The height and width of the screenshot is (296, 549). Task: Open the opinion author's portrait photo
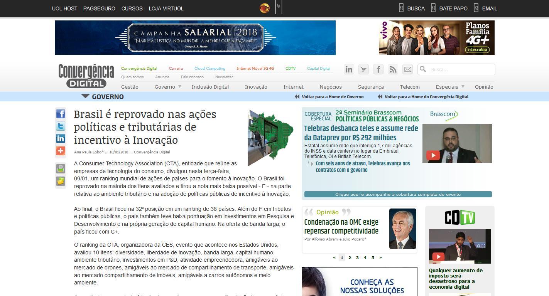(x=403, y=229)
